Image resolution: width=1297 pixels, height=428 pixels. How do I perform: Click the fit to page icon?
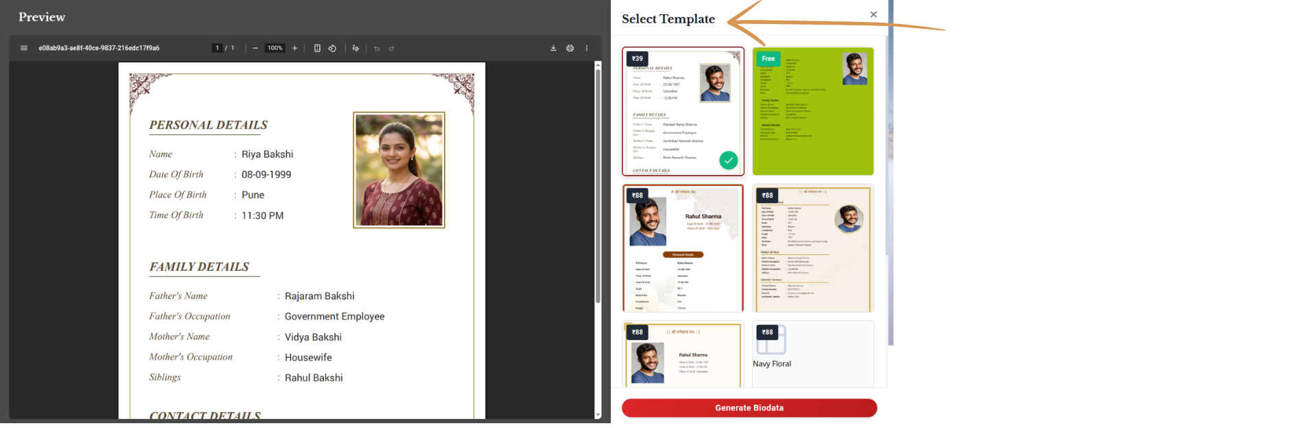coord(317,48)
